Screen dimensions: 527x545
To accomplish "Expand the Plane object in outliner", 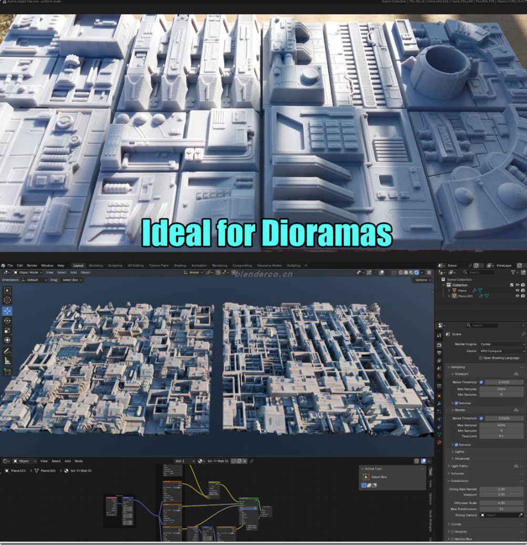I will pyautogui.click(x=449, y=291).
